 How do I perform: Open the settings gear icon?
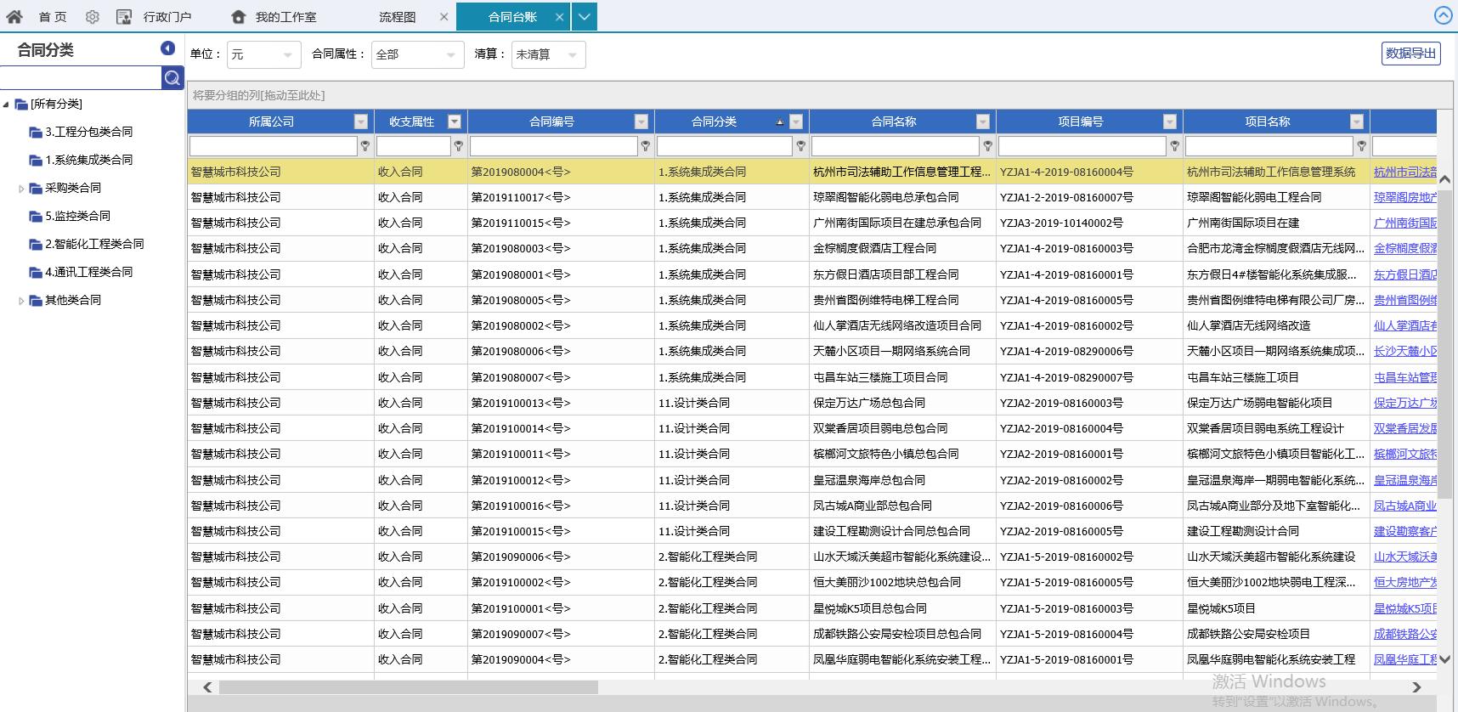93,17
